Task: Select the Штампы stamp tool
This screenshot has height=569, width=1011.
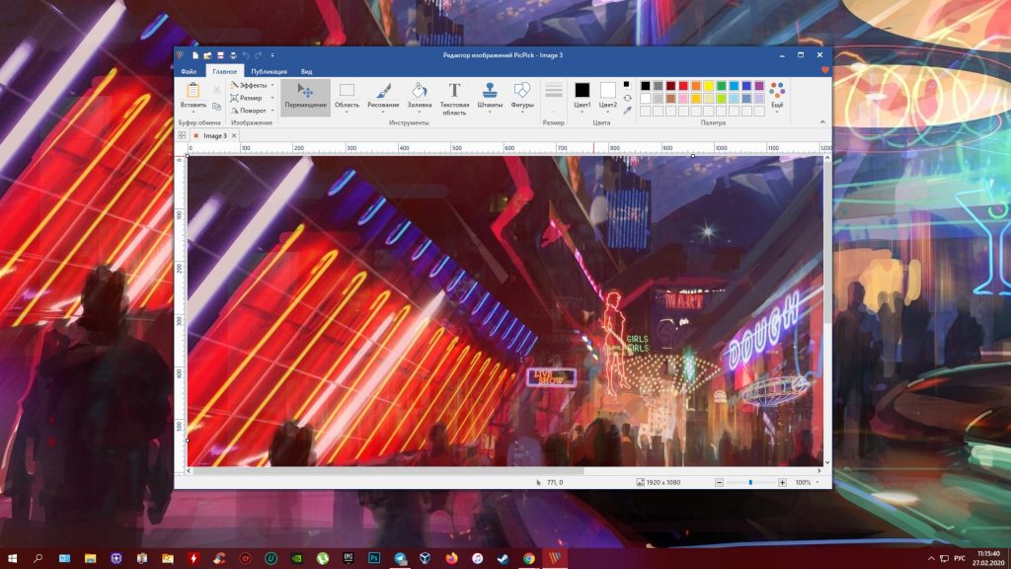Action: pos(490,97)
